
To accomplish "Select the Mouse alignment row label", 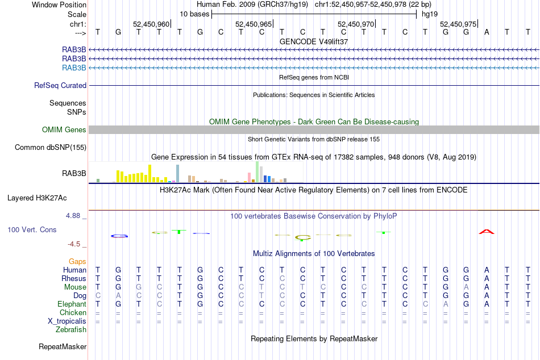I will point(75,287).
